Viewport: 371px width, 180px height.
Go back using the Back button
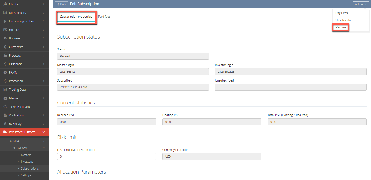coord(62,4)
